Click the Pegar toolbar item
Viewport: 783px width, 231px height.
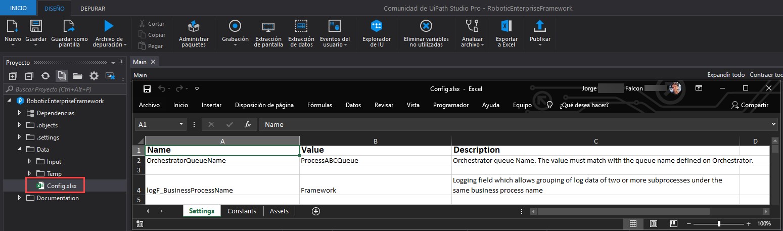151,46
